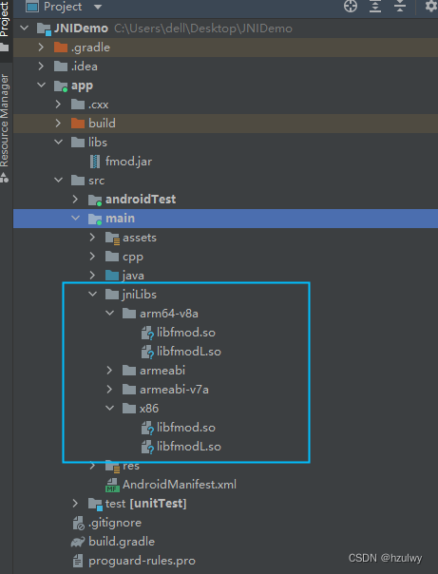
Task: Click the main source set folder icon
Action: 95,220
